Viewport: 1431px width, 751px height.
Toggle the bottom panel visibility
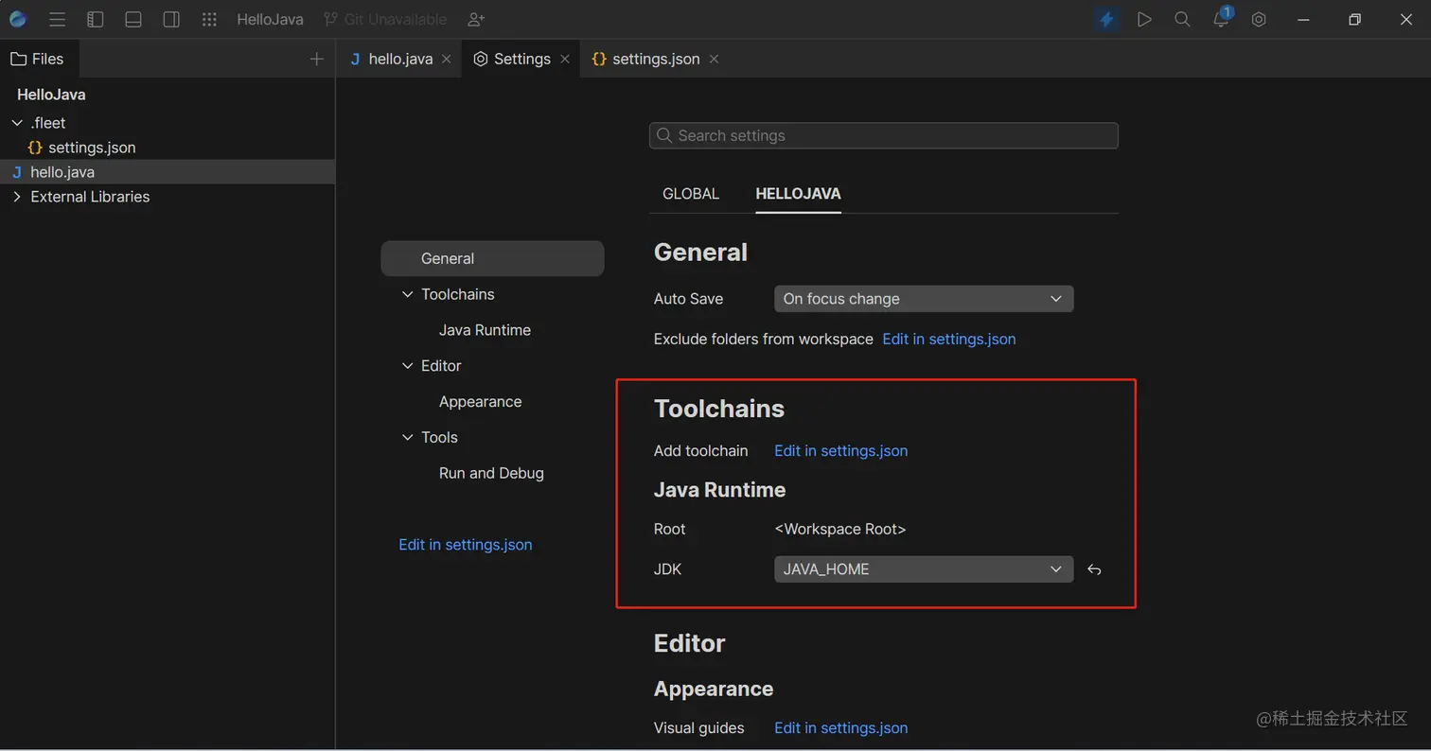(x=132, y=19)
